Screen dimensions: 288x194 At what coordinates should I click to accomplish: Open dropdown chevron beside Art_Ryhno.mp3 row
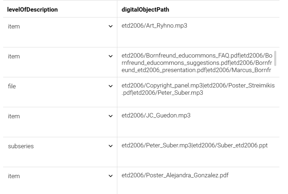pos(111,26)
